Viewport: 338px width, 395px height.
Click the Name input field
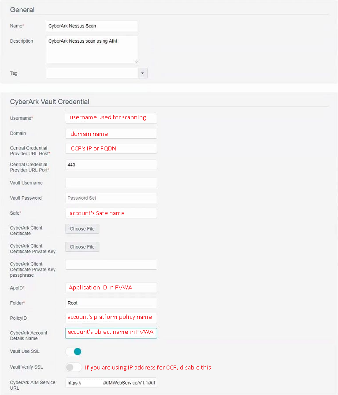(x=92, y=26)
